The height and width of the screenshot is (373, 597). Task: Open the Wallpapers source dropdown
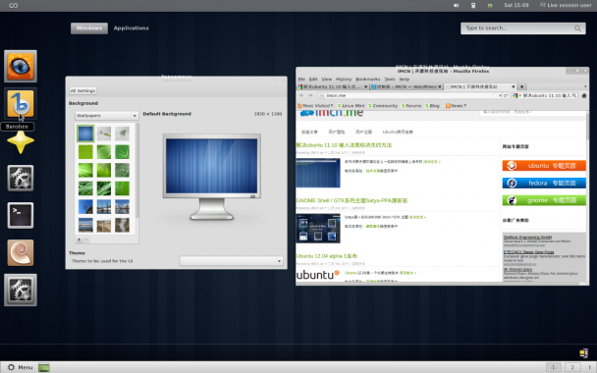click(x=107, y=115)
